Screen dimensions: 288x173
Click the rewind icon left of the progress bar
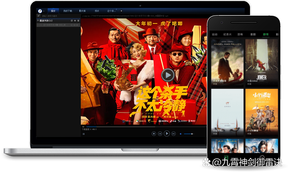click(x=83, y=127)
